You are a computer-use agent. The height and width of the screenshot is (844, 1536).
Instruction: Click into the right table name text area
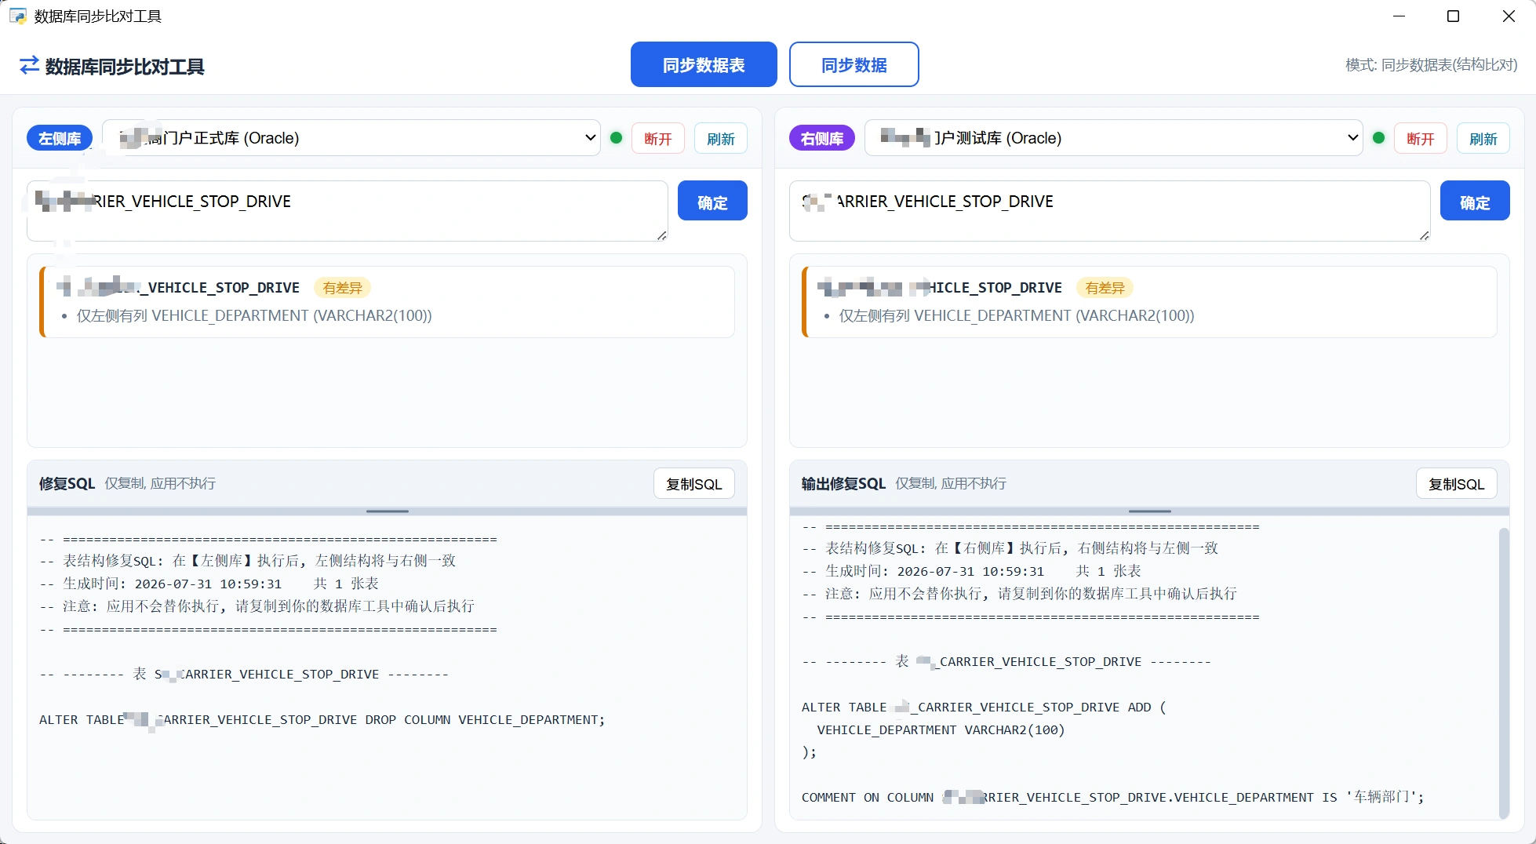(1110, 211)
